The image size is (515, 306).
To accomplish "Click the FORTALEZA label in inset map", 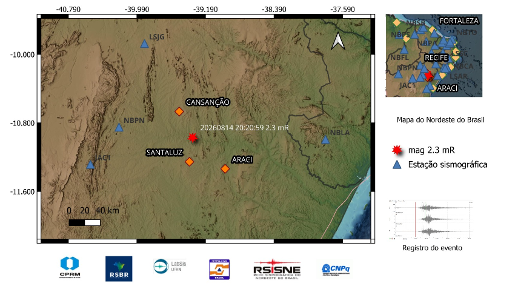I will [x=459, y=21].
